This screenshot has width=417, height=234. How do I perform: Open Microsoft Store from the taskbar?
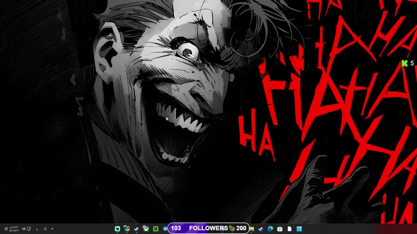(x=280, y=229)
